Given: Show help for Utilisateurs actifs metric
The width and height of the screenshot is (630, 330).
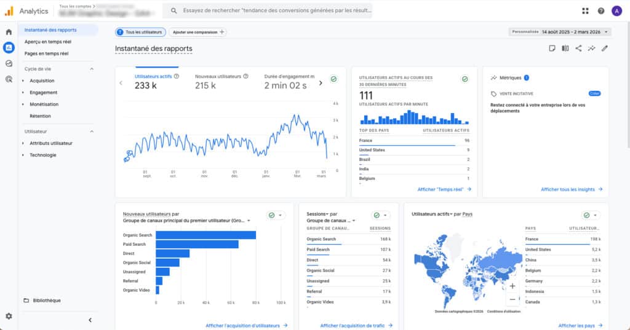Looking at the screenshot, I should click(177, 76).
